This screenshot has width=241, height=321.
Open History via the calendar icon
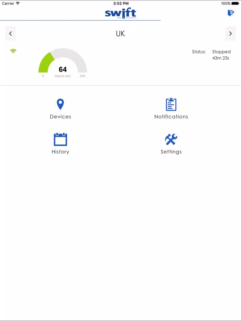tap(60, 139)
